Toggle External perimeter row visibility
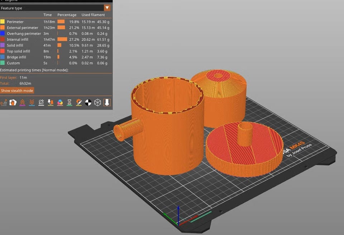344x235 pixels. tap(22, 28)
